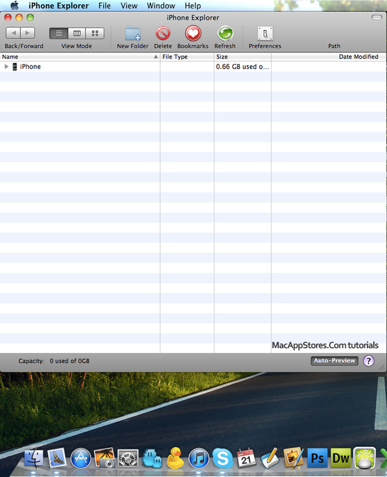Toggle the Auto-Preview button
Image resolution: width=387 pixels, height=477 pixels.
(x=335, y=361)
